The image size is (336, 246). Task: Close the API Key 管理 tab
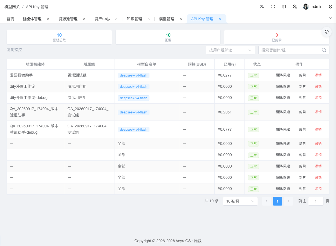tap(220, 19)
